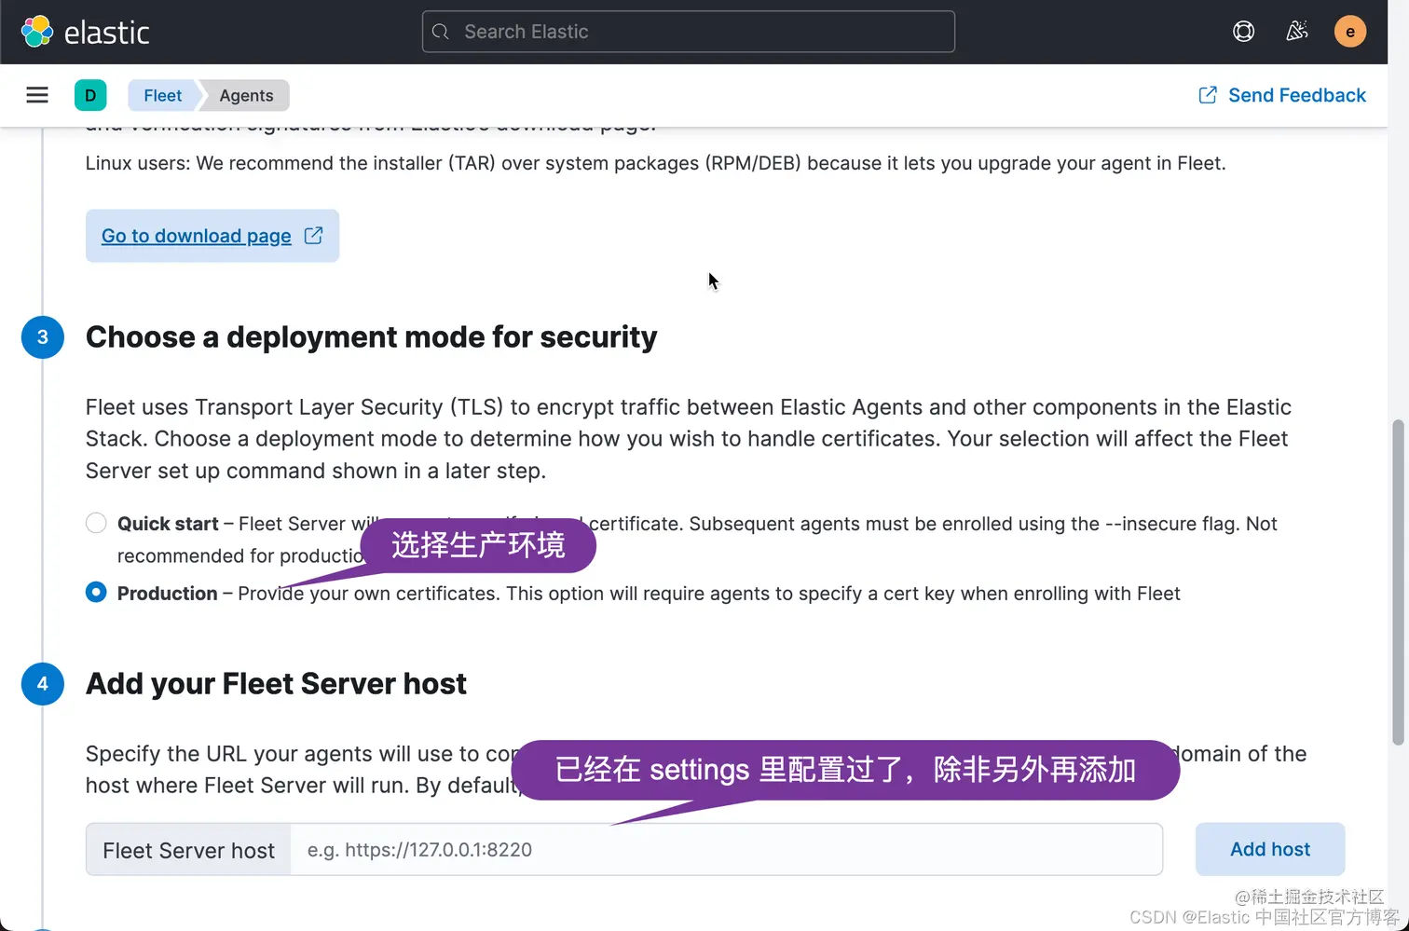This screenshot has height=931, width=1409.
Task: Click the search magnifier icon
Action: tap(442, 32)
